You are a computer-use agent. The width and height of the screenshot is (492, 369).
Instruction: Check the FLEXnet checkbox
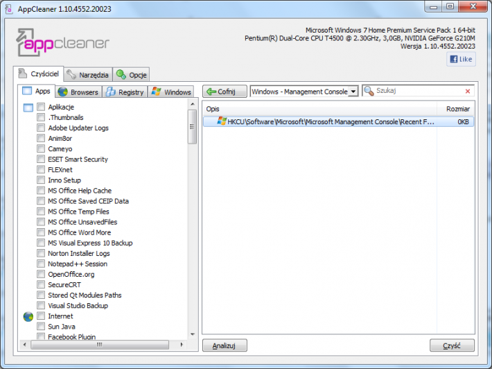[41, 169]
